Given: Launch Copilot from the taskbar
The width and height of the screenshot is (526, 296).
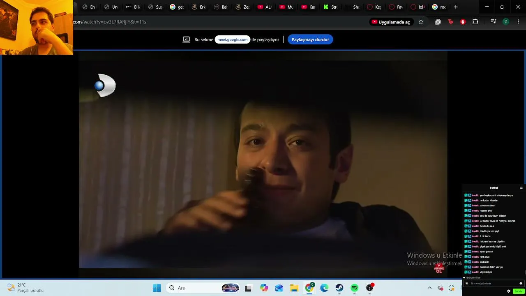Looking at the screenshot, I should point(264,288).
